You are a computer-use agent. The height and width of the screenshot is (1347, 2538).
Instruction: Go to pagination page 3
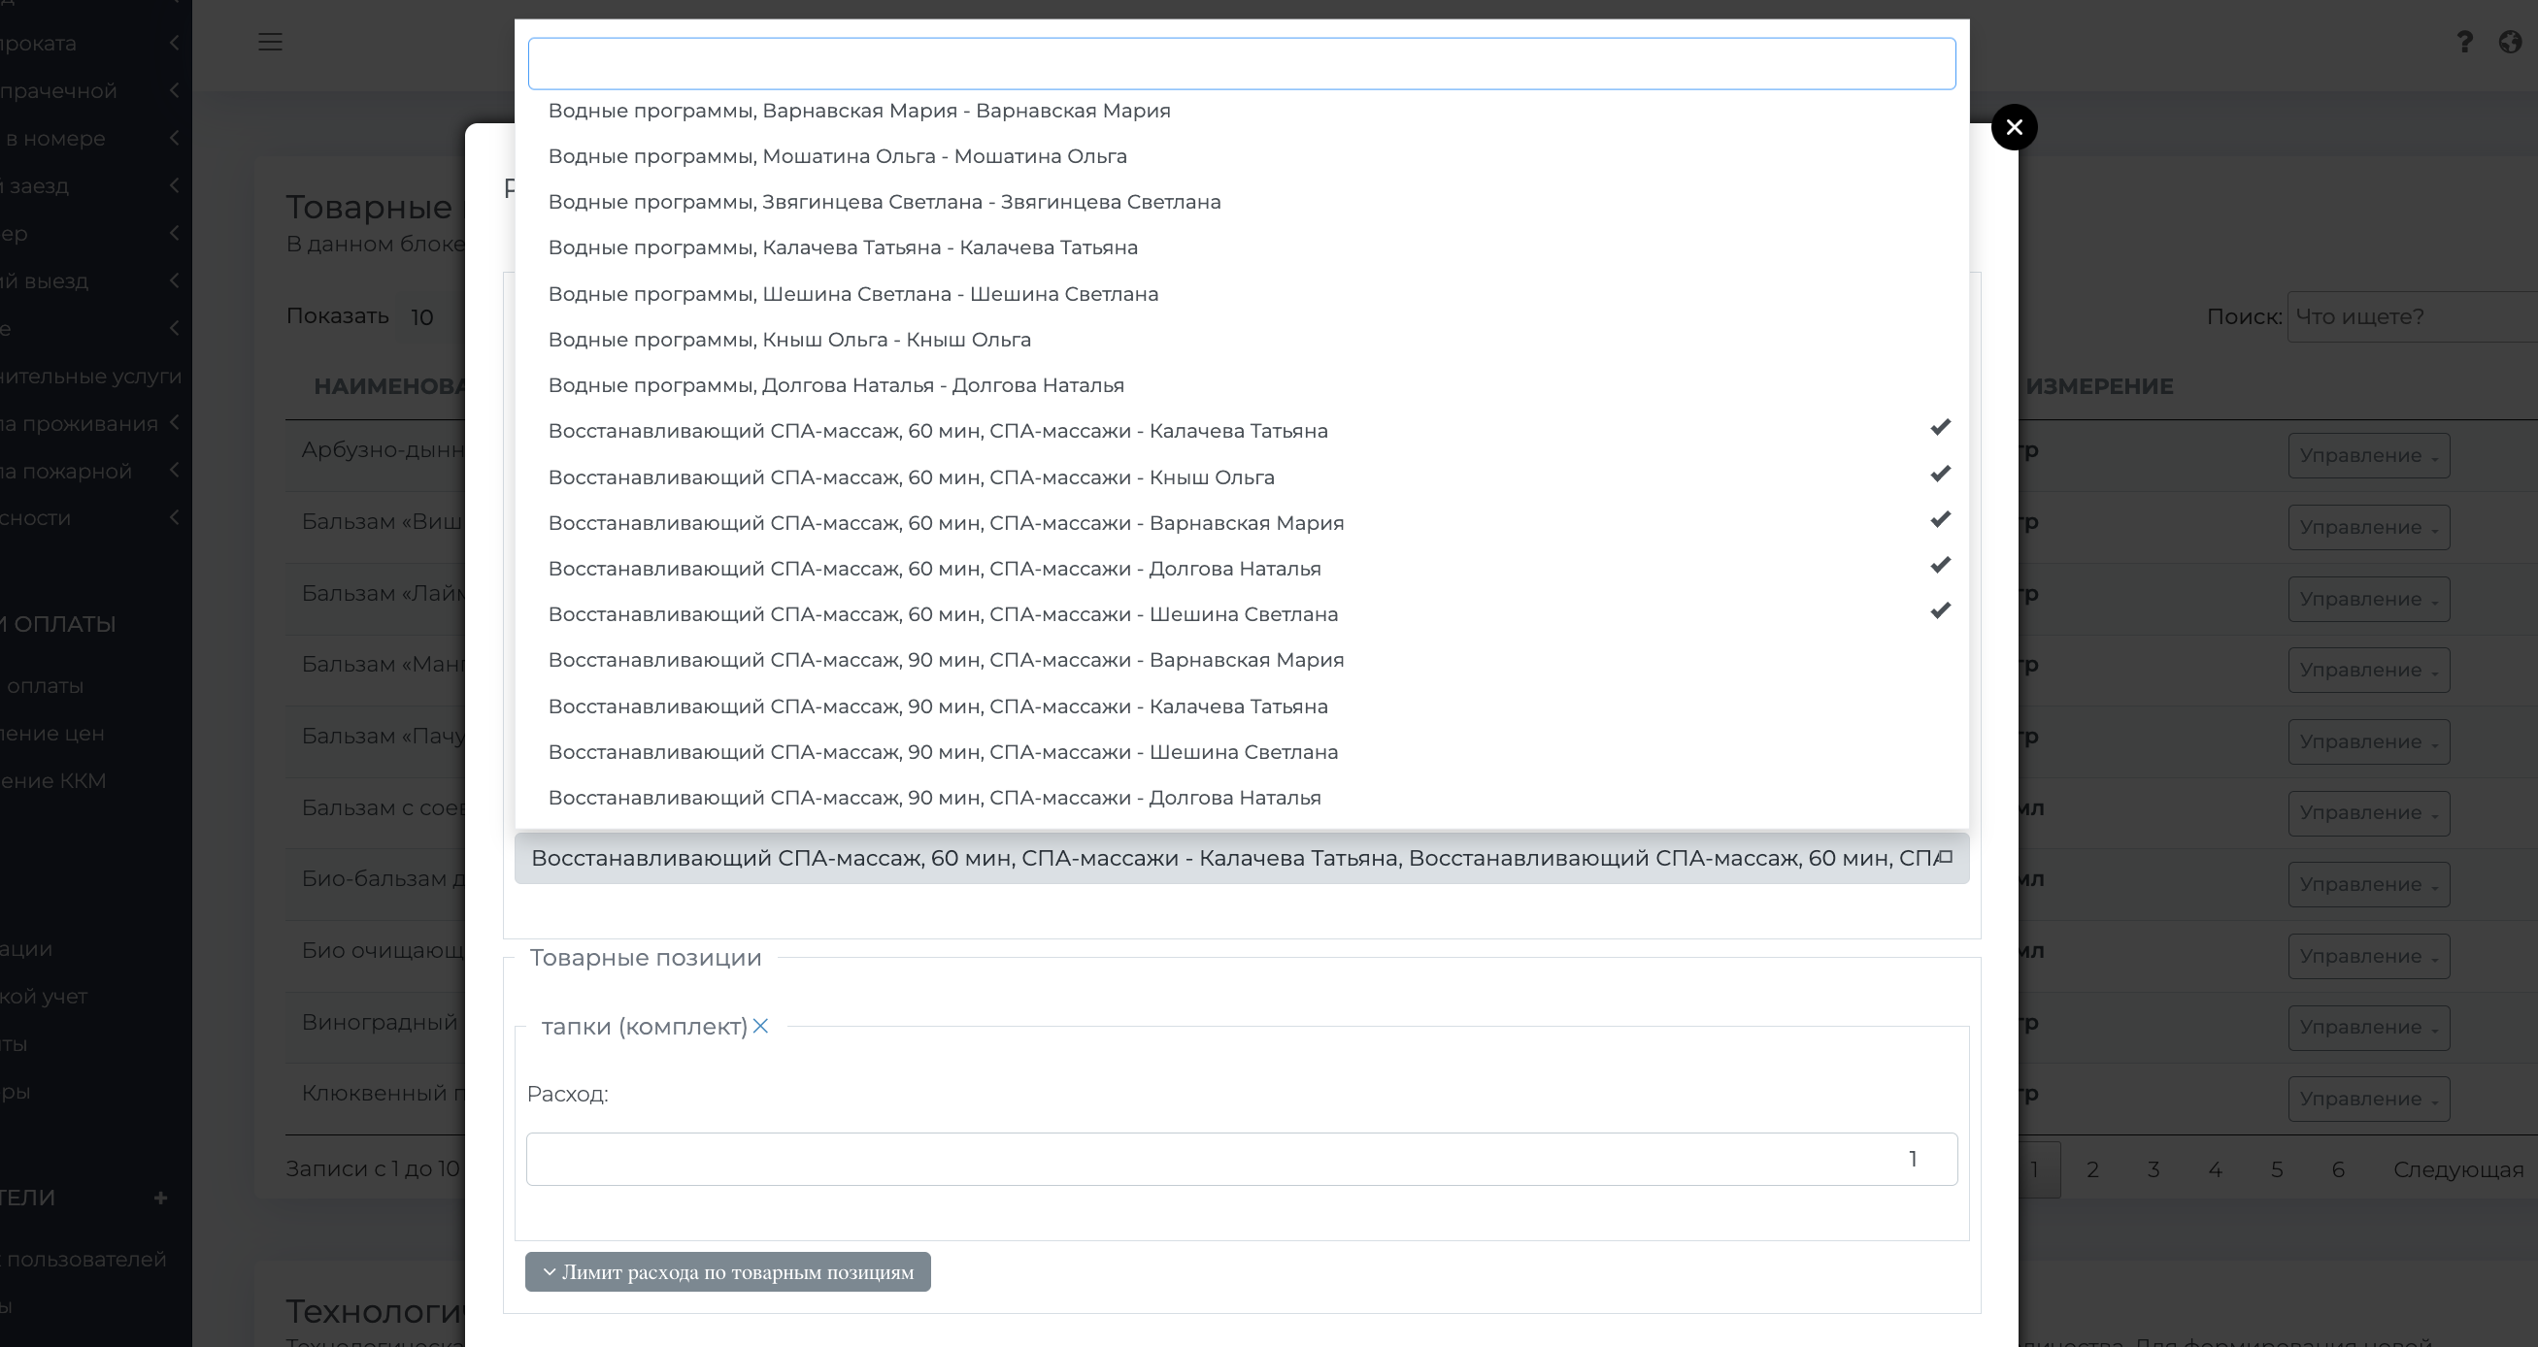(x=2153, y=1169)
